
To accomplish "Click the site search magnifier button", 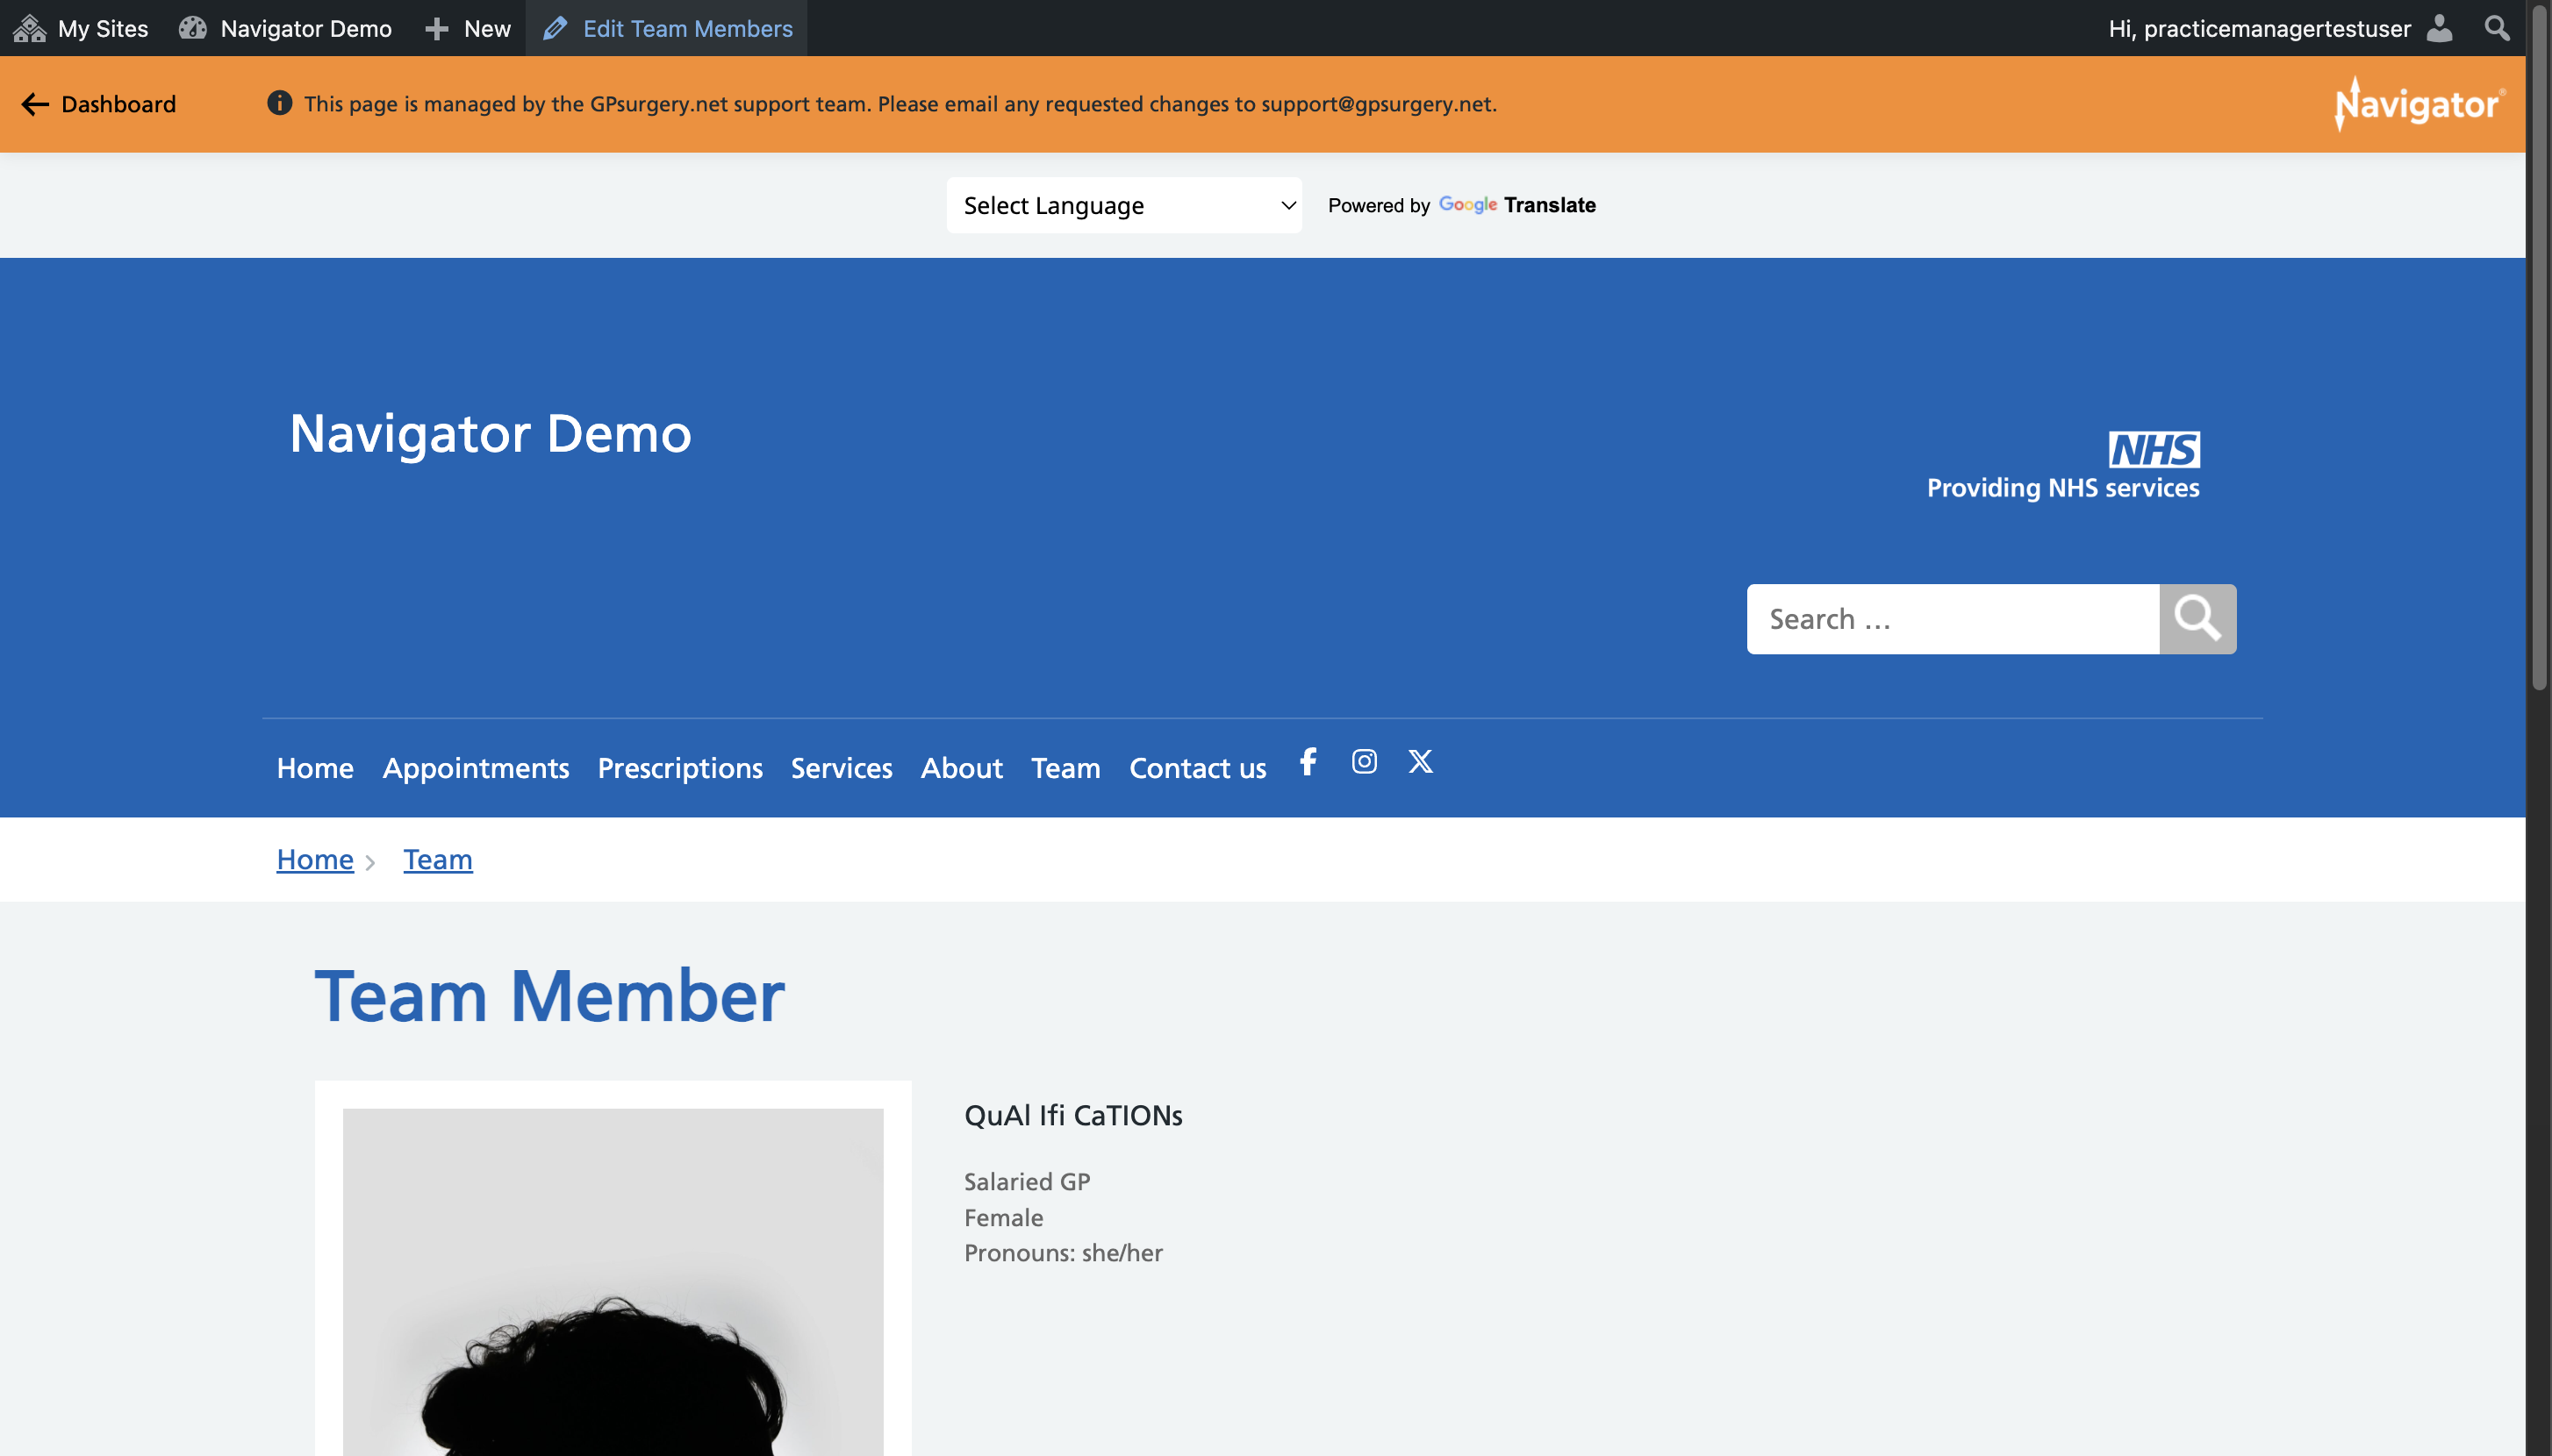I will tap(2197, 619).
